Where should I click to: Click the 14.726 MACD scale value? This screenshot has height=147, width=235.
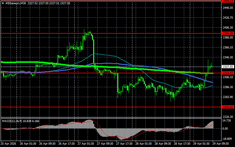click(x=227, y=121)
